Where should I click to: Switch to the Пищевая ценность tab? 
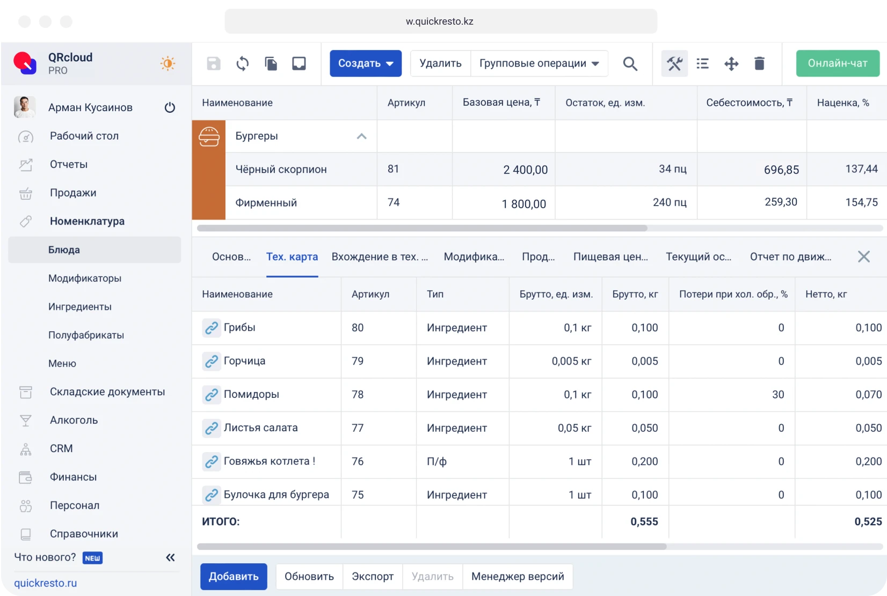pyautogui.click(x=610, y=257)
